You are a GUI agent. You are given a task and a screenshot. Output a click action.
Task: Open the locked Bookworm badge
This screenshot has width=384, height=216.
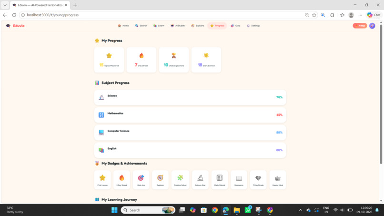tap(239, 180)
